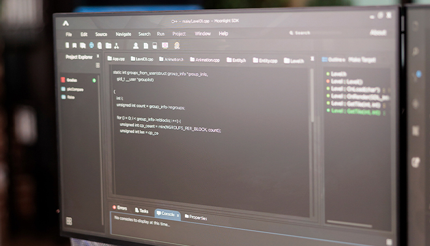Image resolution: width=430 pixels, height=246 pixels.
Task: Click the orange rosette badge toolbar icon
Action: tap(177, 46)
